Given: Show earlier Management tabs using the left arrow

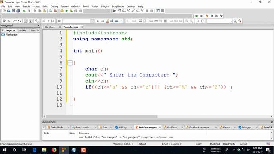Looking at the screenshot, I should coord(2,30).
